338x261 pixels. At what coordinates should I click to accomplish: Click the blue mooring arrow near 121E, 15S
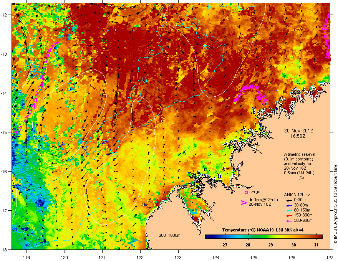105,142
